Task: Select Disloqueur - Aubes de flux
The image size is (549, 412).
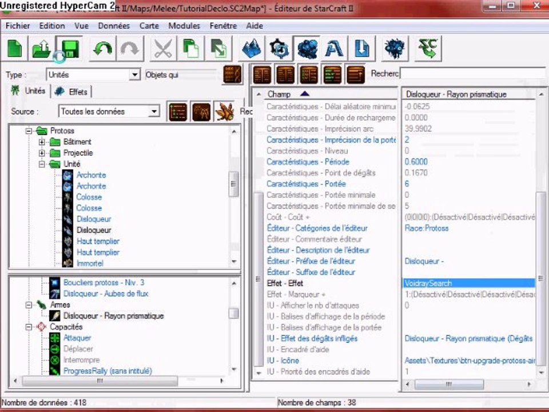Action: [x=106, y=294]
